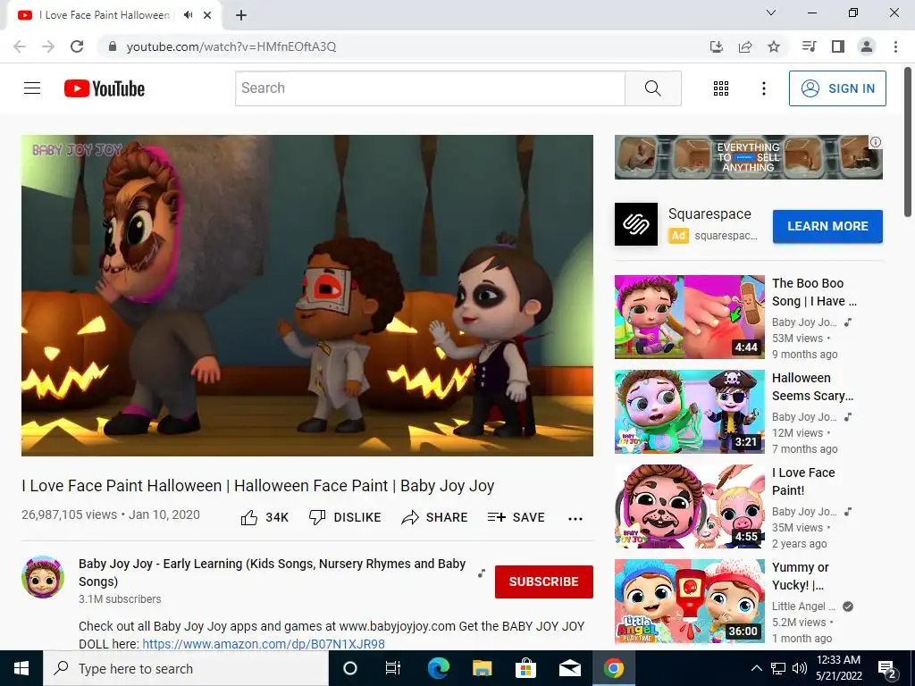Viewport: 915px width, 686px height.
Task: Click '3.1M subscribers' text
Action: pyautogui.click(x=120, y=599)
